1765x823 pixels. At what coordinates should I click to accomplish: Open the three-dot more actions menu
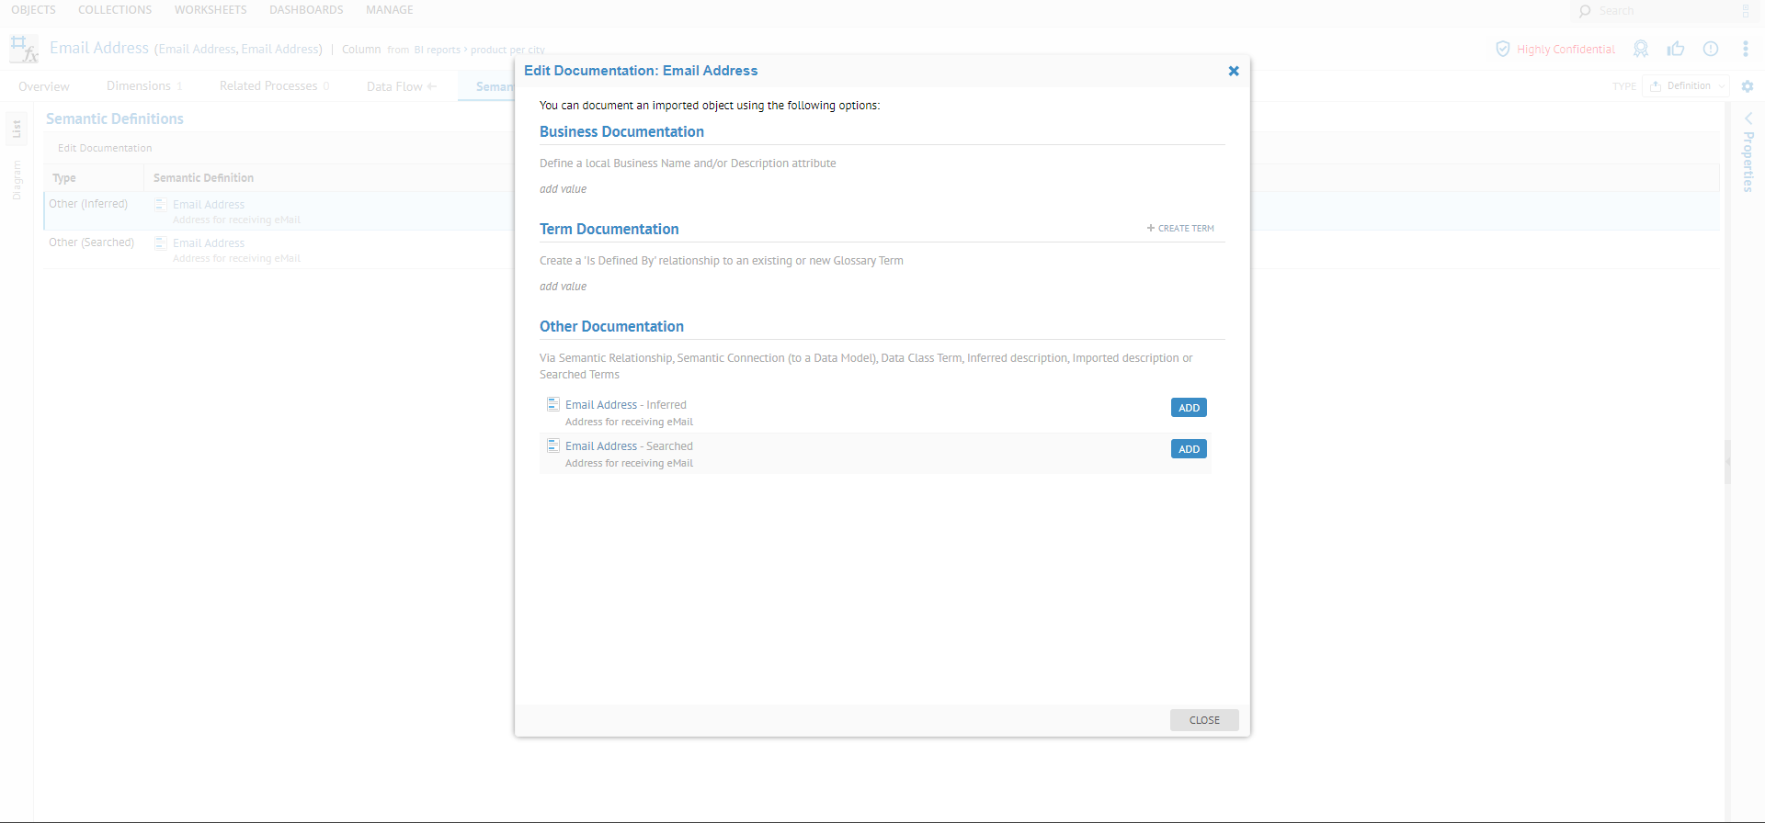point(1746,49)
